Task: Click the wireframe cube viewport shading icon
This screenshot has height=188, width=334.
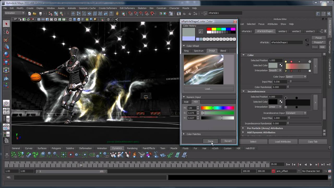Action: (70, 20)
